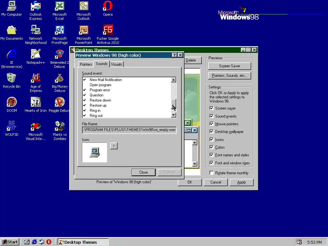Select the Microsoft Visual InterDev shortcut
The height and width of the screenshot is (246, 328).
tap(36, 131)
